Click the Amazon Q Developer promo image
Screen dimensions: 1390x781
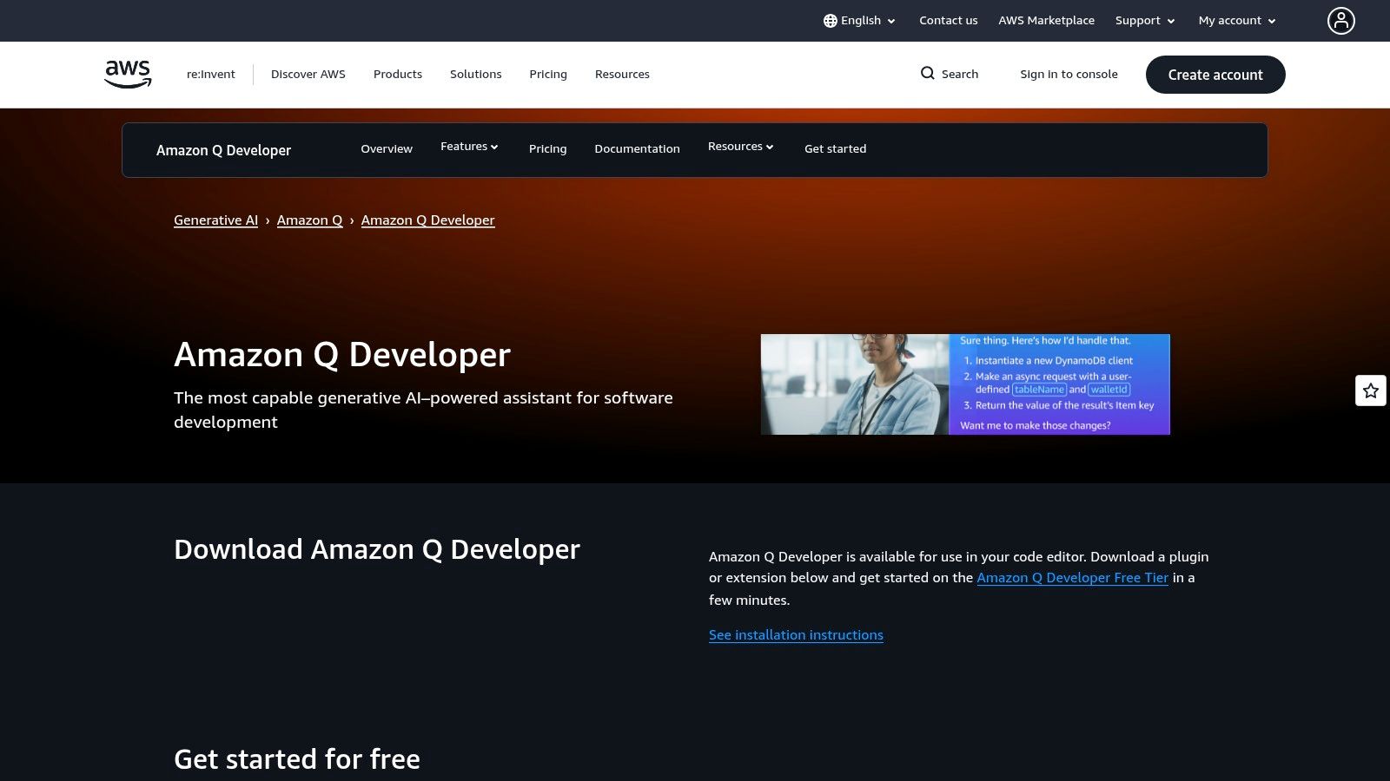[x=965, y=384]
